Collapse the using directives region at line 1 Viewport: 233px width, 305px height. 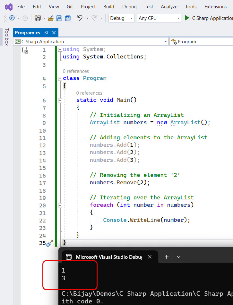60,49
